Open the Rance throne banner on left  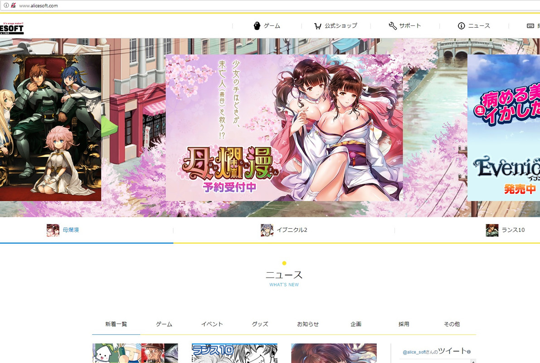50,128
